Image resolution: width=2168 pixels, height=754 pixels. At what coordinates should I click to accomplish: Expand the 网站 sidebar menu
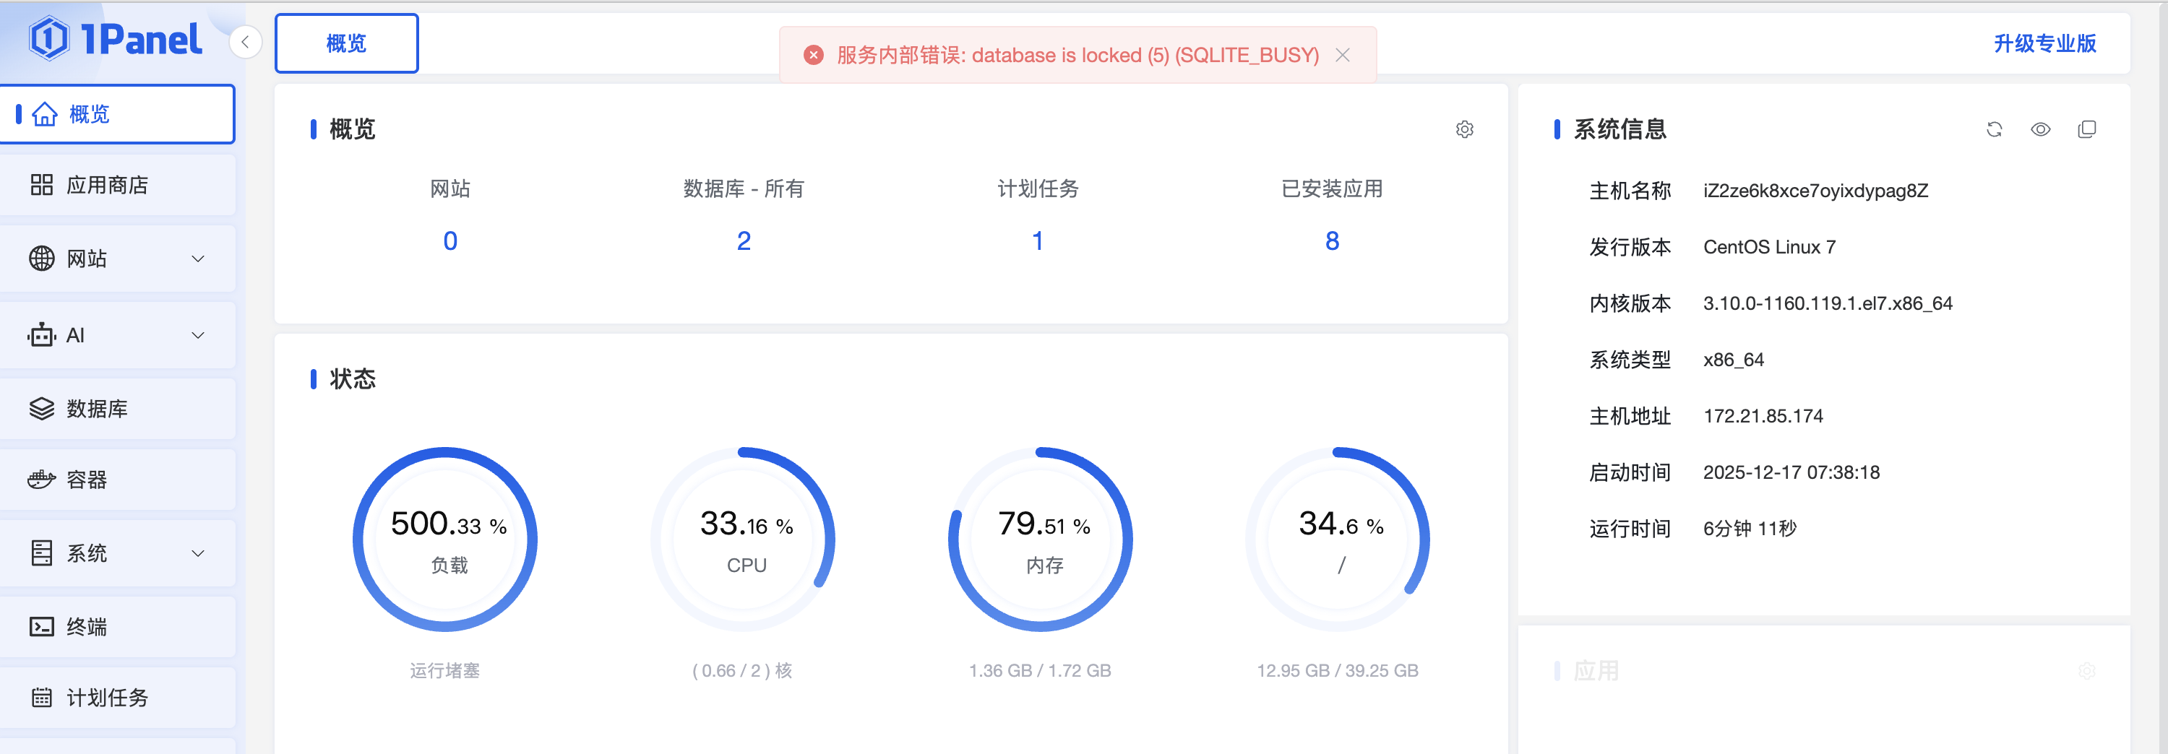[x=118, y=259]
